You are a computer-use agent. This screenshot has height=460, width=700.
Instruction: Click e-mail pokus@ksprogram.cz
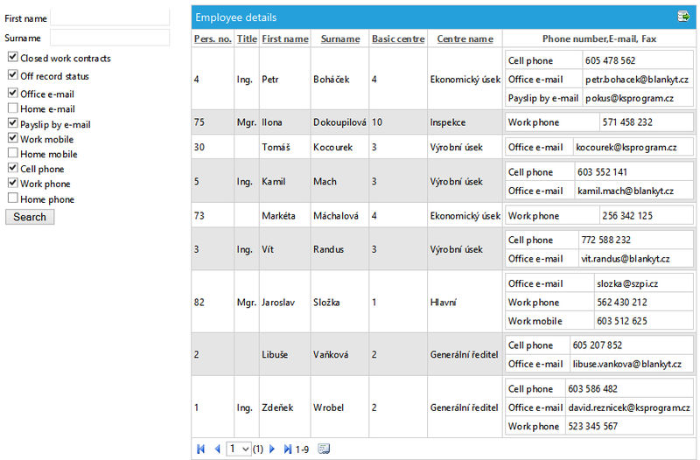pos(629,98)
